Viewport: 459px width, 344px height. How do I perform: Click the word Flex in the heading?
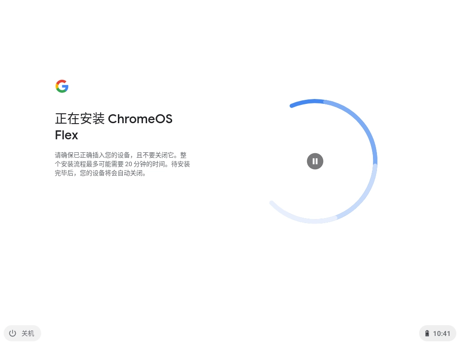click(66, 135)
